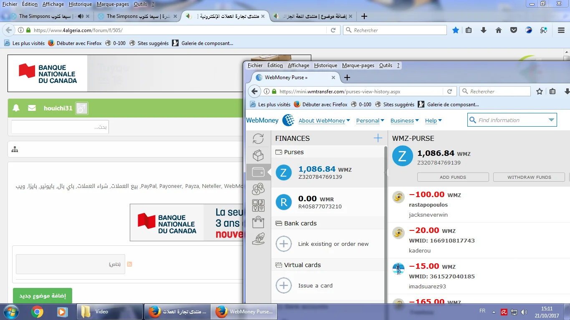Click the notification bell on forum bar

pos(16,108)
